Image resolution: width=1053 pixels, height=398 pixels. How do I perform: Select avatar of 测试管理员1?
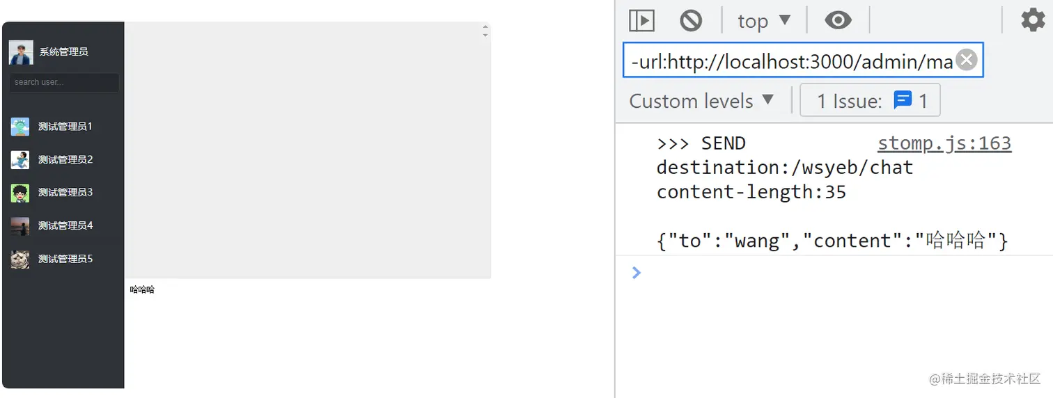(20, 127)
